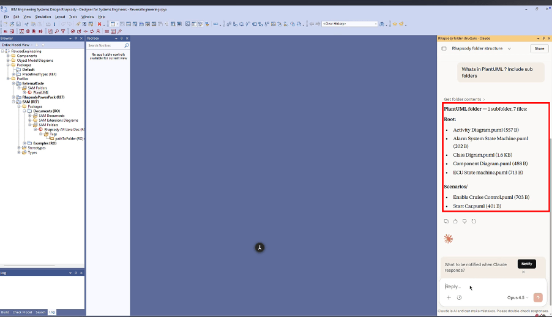
Task: Open the Opus 4.5 model selector
Action: (518, 297)
